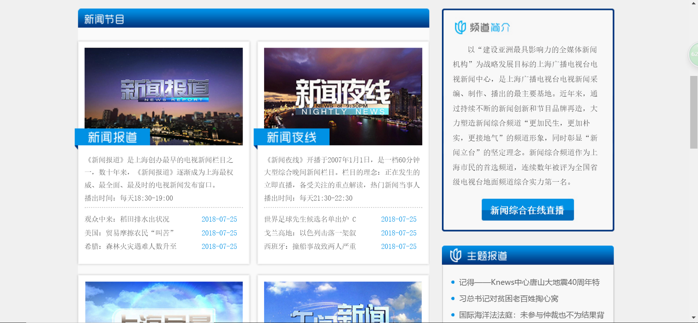
Task: Open topic 国际海洋法法庭：未参与仲裁也不为结果背
Action: click(531, 315)
